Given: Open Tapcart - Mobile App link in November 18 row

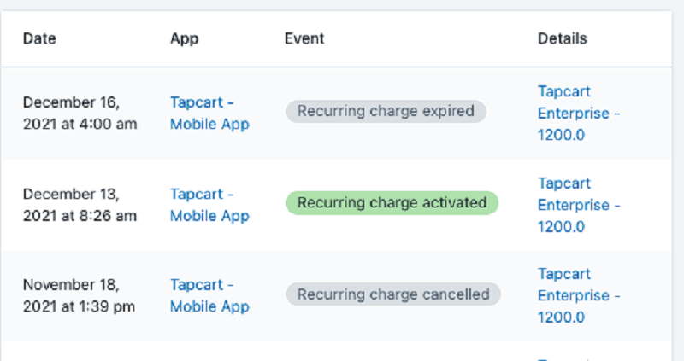Looking at the screenshot, I should pyautogui.click(x=209, y=295).
